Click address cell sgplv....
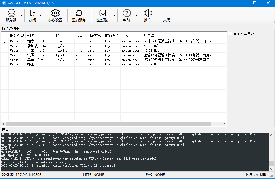Image resolution: width=275 pixels, height=179 pixels. [x=63, y=46]
